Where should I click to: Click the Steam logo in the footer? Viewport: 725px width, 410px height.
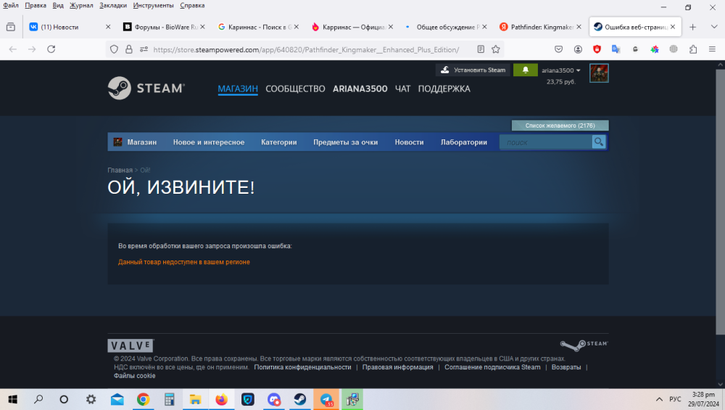click(584, 345)
